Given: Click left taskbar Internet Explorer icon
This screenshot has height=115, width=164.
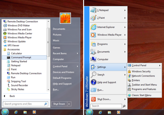Looking at the screenshot, I should pyautogui.click(x=16, y=112).
